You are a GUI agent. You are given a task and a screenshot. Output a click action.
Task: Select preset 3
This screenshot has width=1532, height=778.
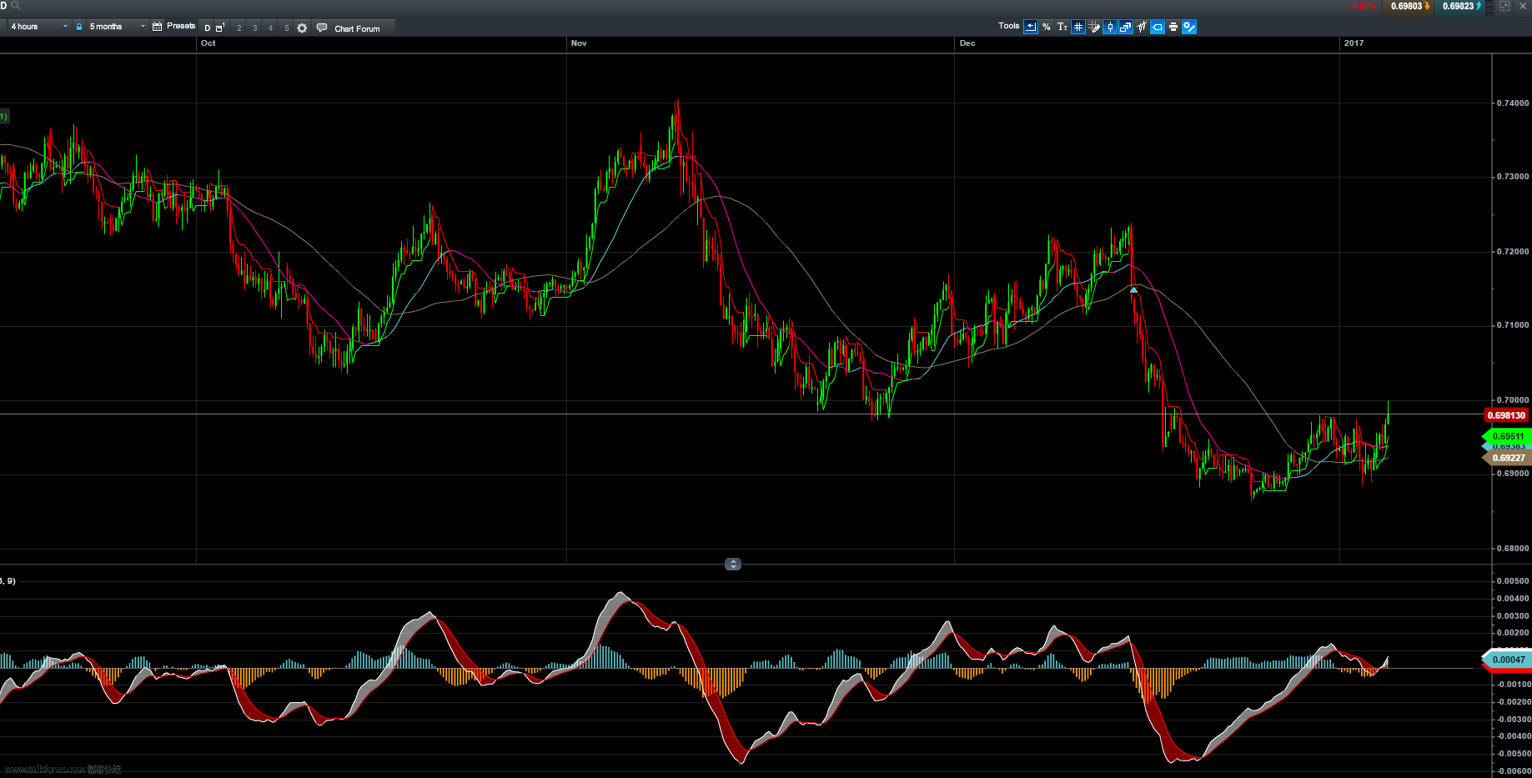tap(255, 28)
